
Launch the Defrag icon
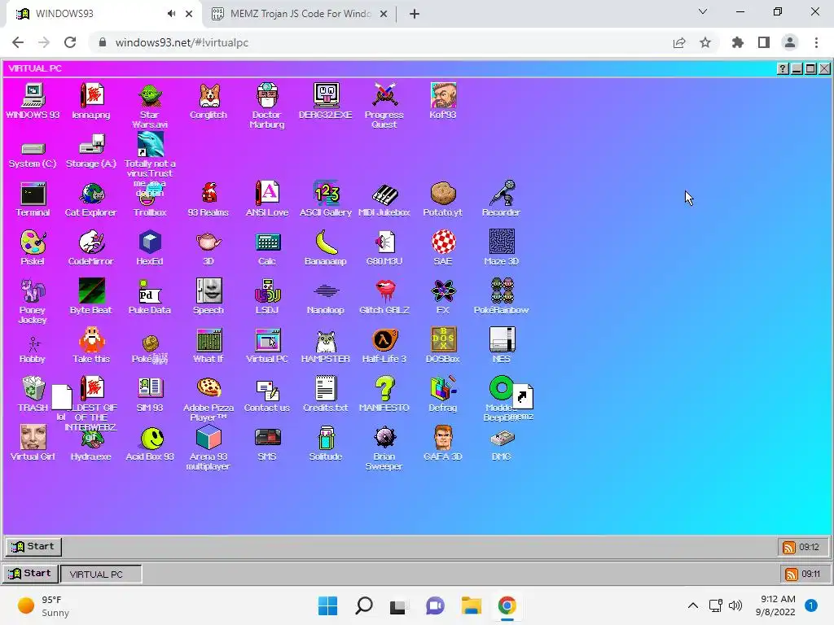443,388
